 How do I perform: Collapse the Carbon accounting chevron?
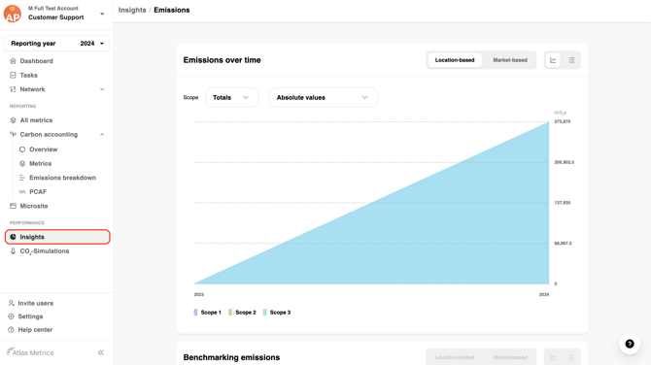click(x=102, y=134)
